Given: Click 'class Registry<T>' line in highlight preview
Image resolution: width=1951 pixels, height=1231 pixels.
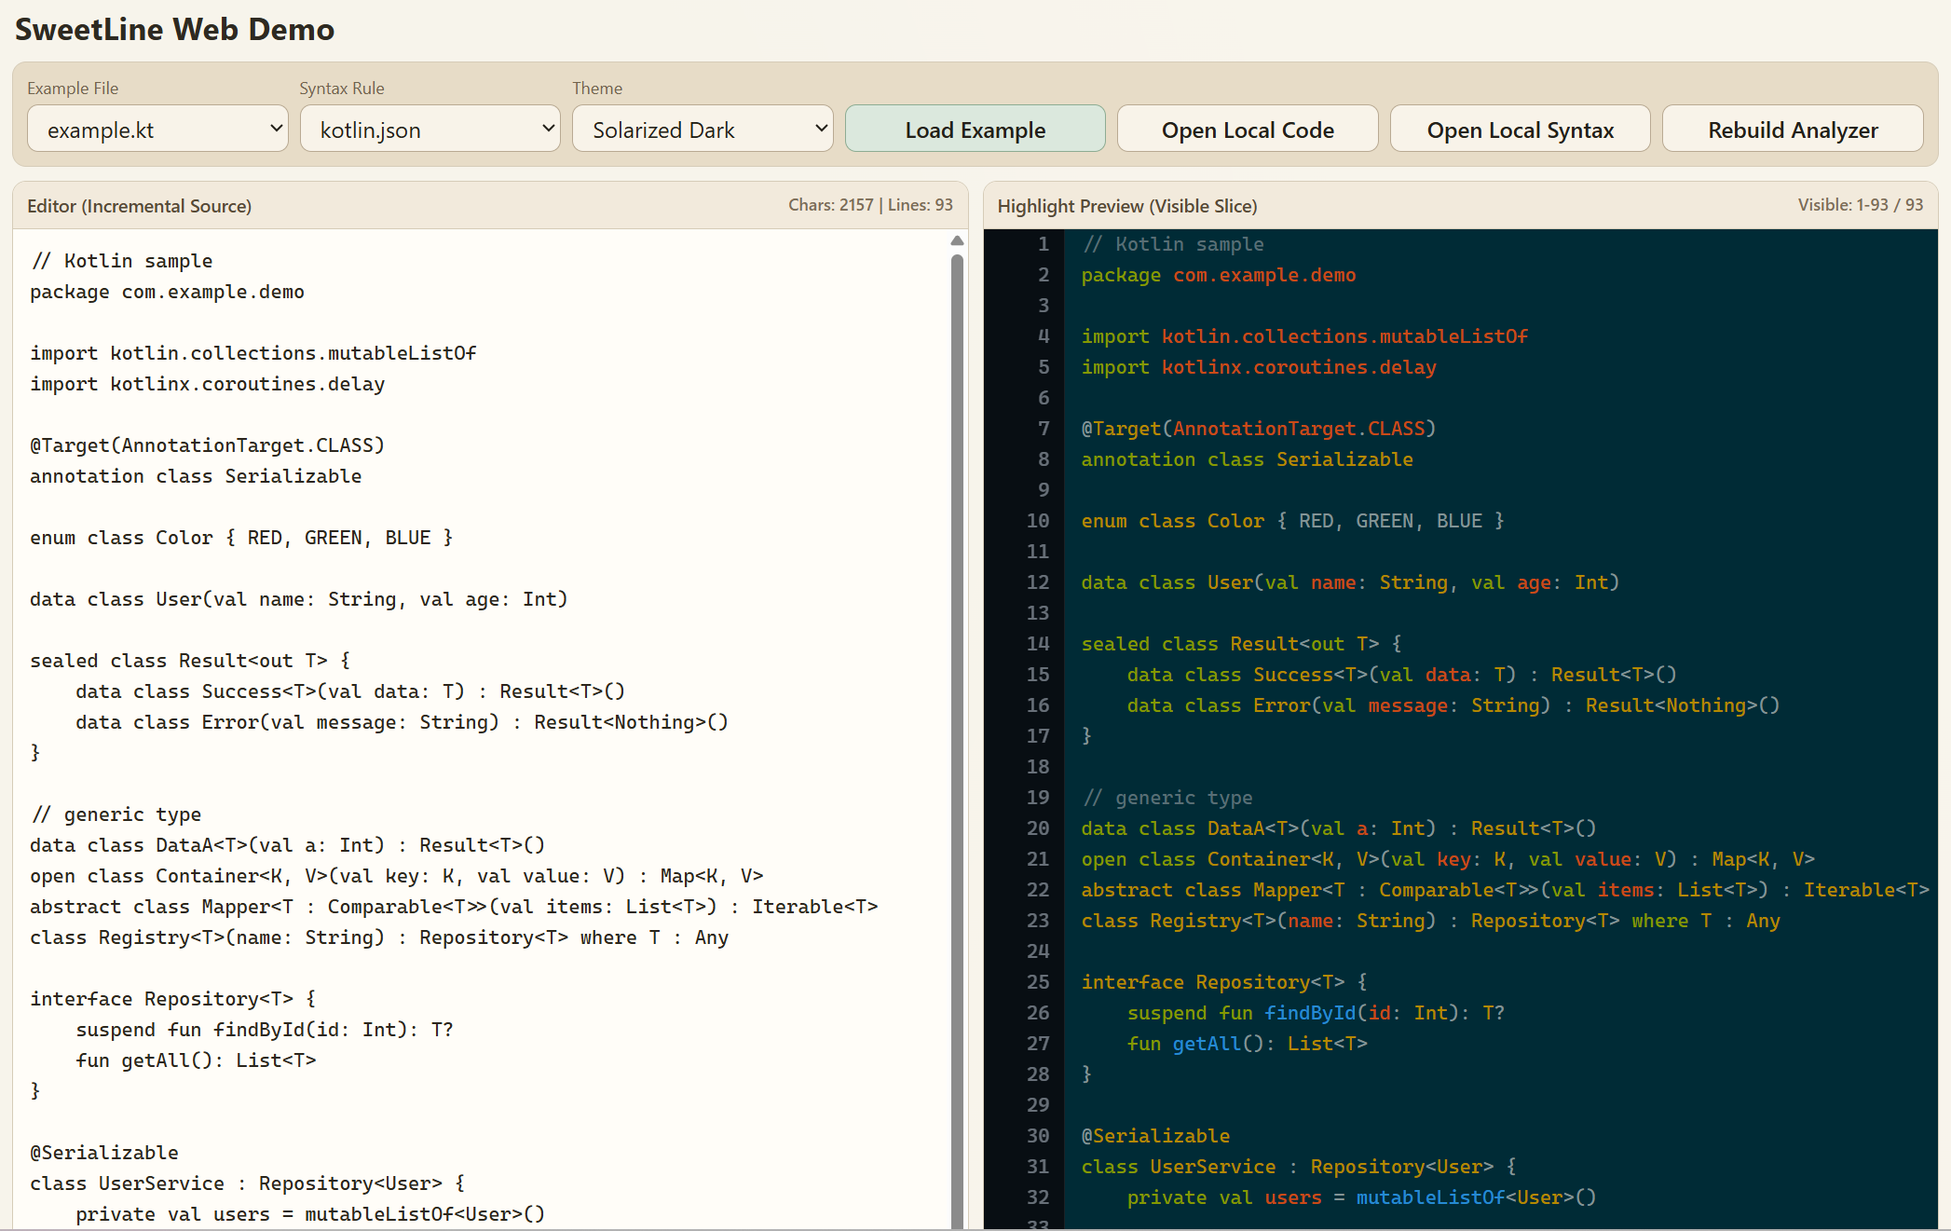Looking at the screenshot, I should [x=1431, y=921].
